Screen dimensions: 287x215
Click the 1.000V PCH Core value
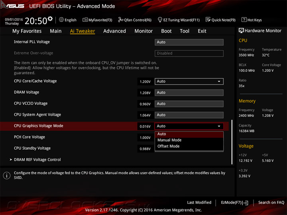pos(145,137)
